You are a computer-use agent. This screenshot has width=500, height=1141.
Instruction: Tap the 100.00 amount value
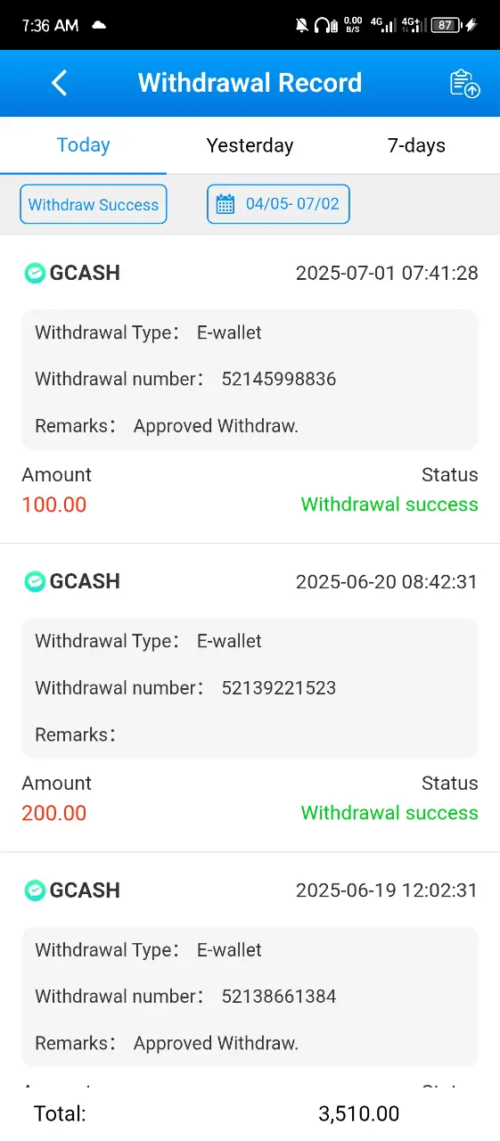tap(54, 505)
